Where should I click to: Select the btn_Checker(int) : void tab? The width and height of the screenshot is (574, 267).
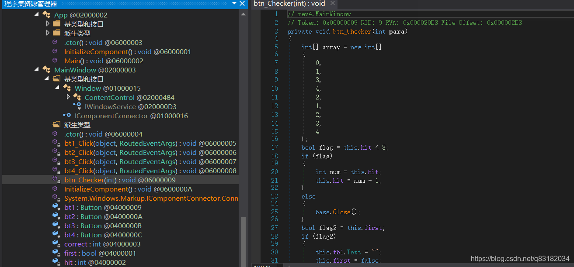coord(289,3)
